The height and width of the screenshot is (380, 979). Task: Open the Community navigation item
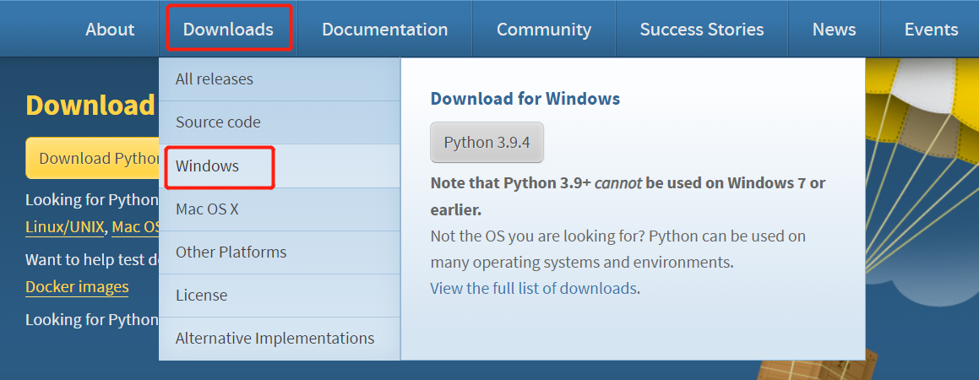tap(543, 30)
